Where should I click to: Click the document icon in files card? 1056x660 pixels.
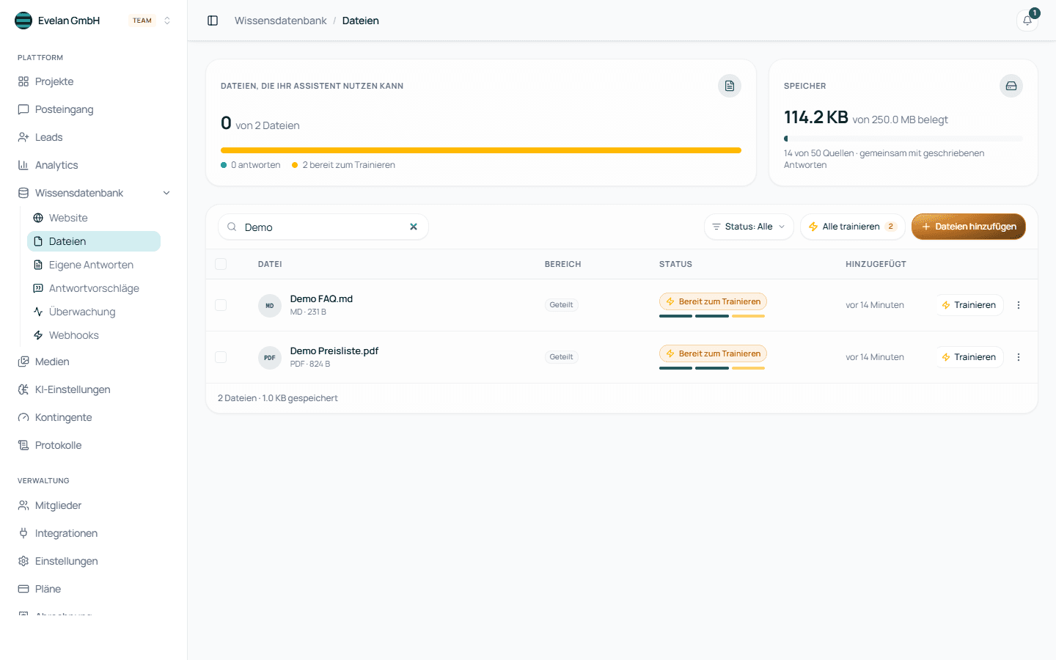[x=730, y=86]
